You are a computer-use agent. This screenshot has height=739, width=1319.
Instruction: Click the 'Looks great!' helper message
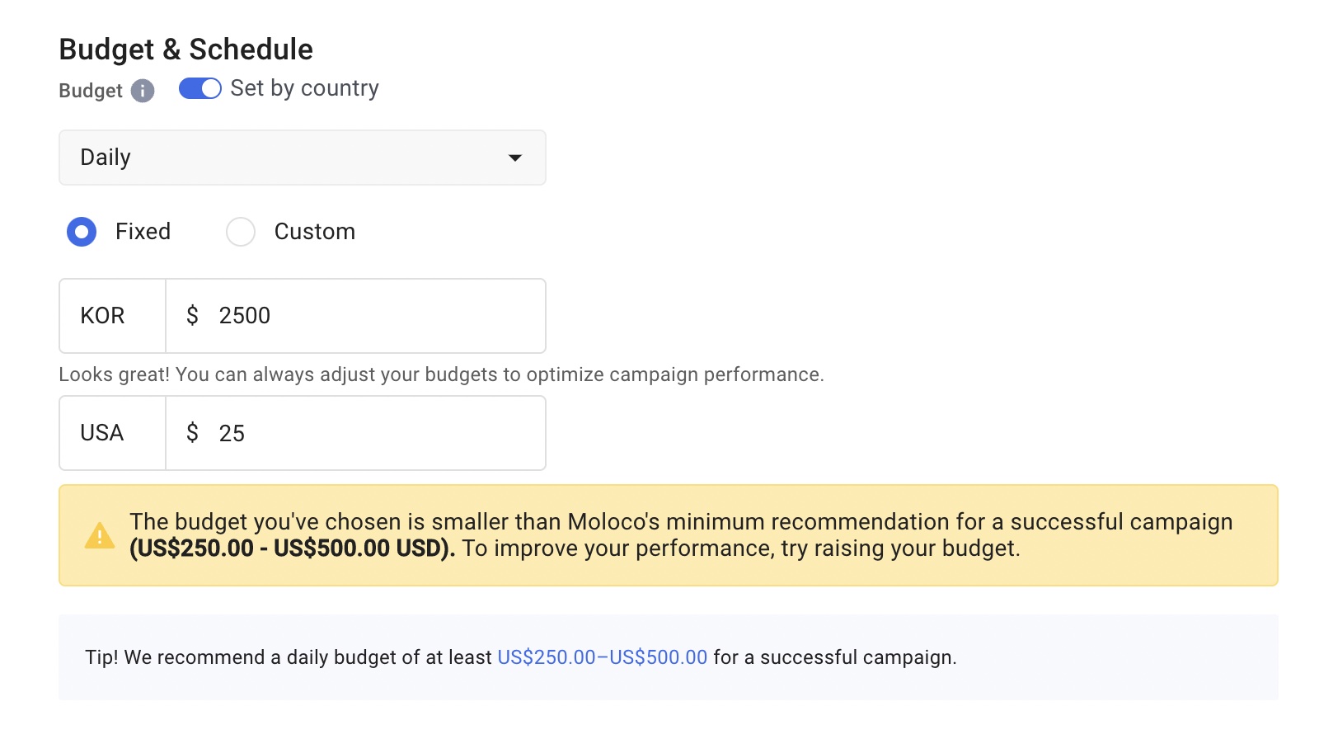coord(441,374)
